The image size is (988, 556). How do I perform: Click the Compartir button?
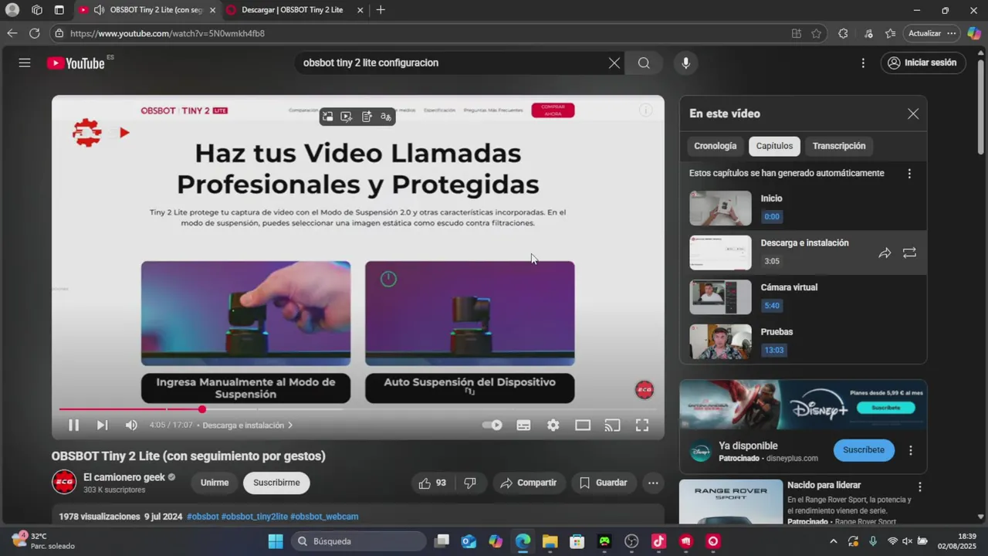coord(529,483)
